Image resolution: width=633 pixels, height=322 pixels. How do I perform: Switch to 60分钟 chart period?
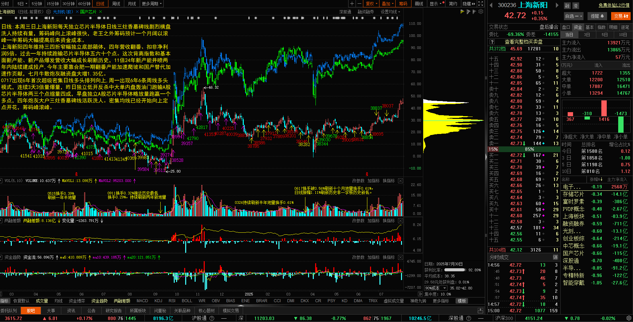84,4
